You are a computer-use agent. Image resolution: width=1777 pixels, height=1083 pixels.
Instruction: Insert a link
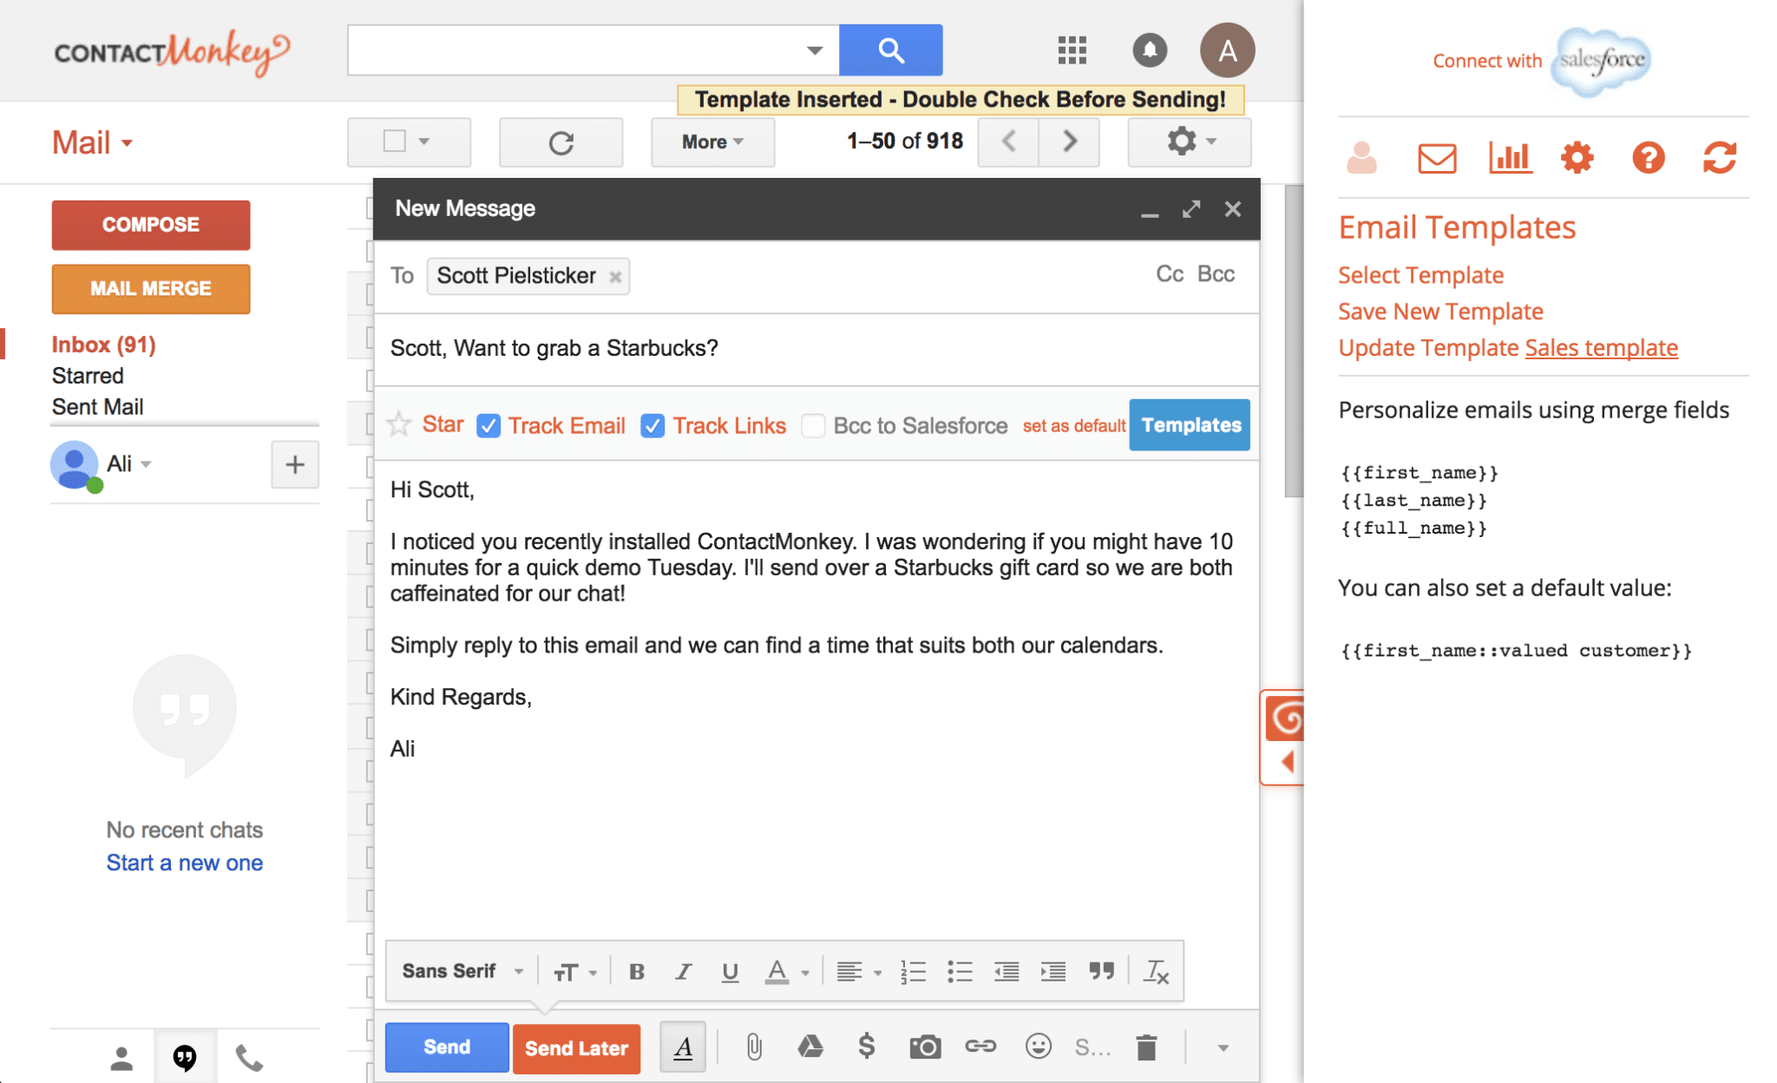click(x=980, y=1047)
